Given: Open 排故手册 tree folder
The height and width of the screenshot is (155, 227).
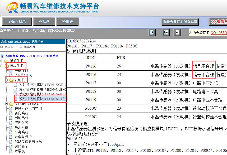Looking at the screenshot, I should [x=16, y=66].
